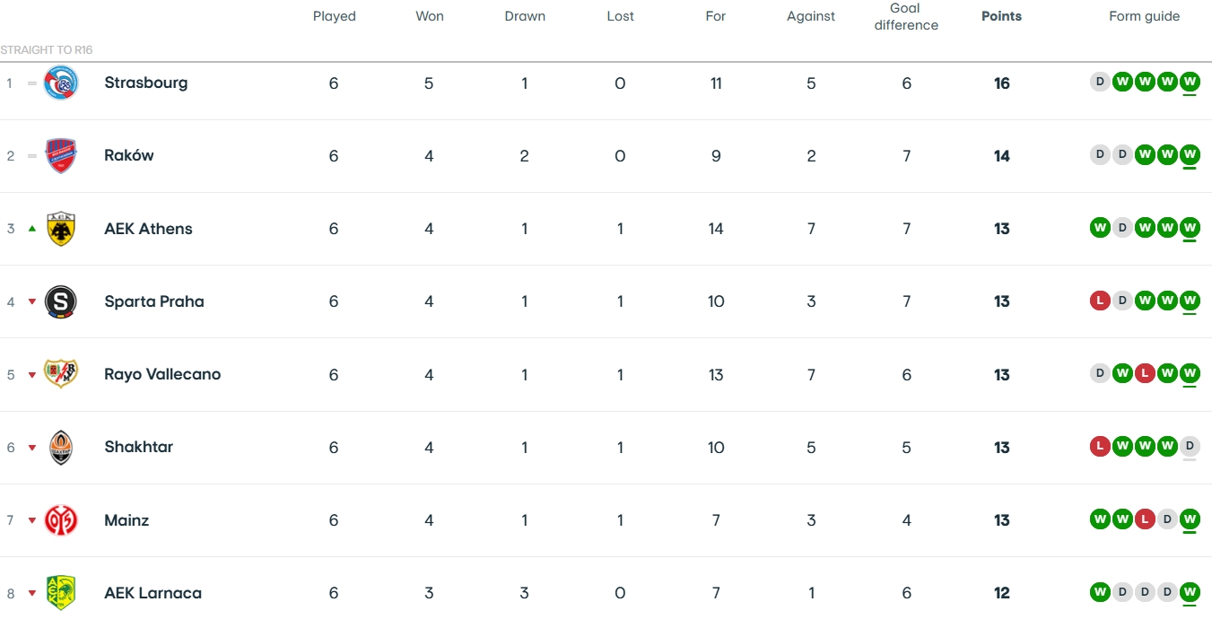Open the Rayo Vallecano team link
The width and height of the screenshot is (1212, 628).
pos(162,374)
